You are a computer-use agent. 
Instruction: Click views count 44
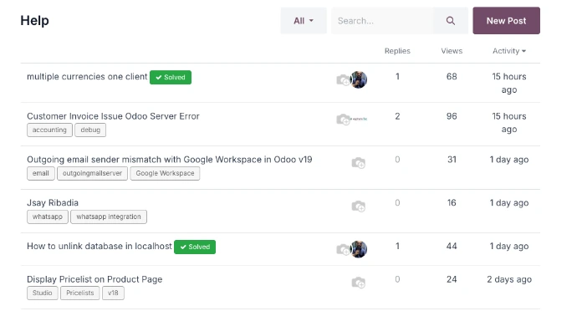[452, 247]
